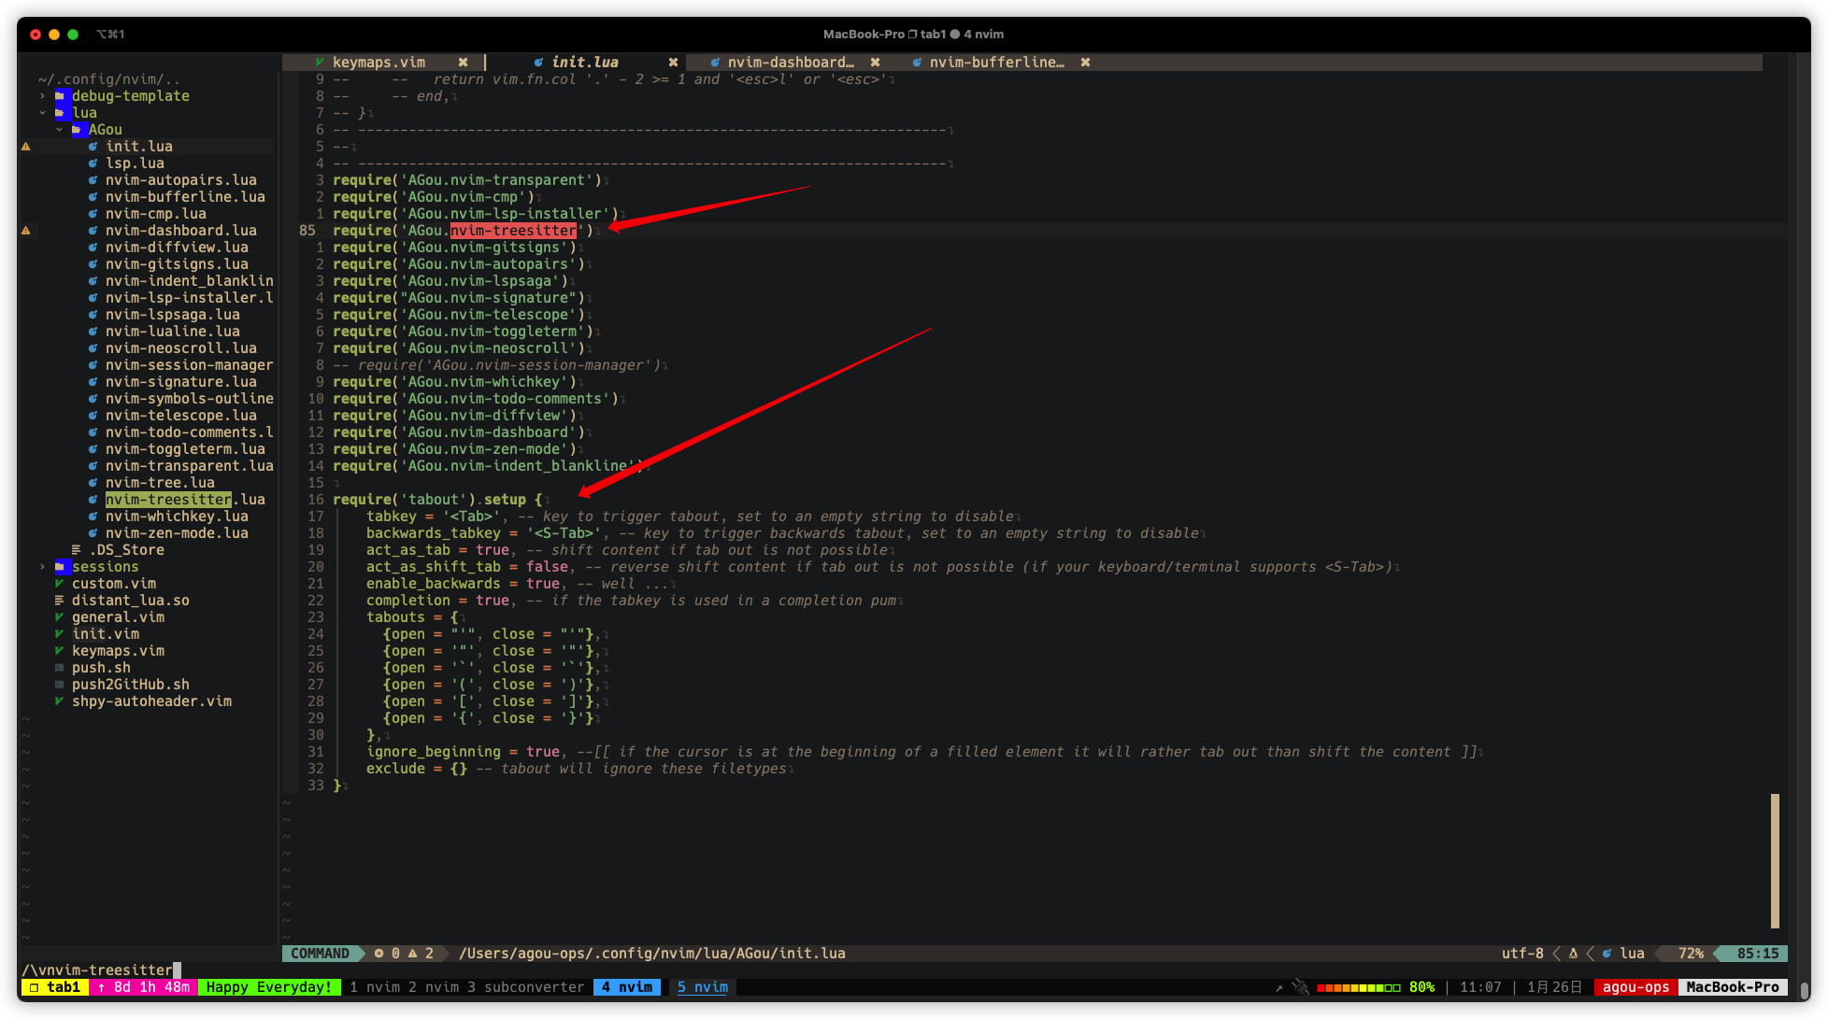The width and height of the screenshot is (1828, 1019).
Task: Click the lua filetype icon in the statusline
Action: point(1607,954)
